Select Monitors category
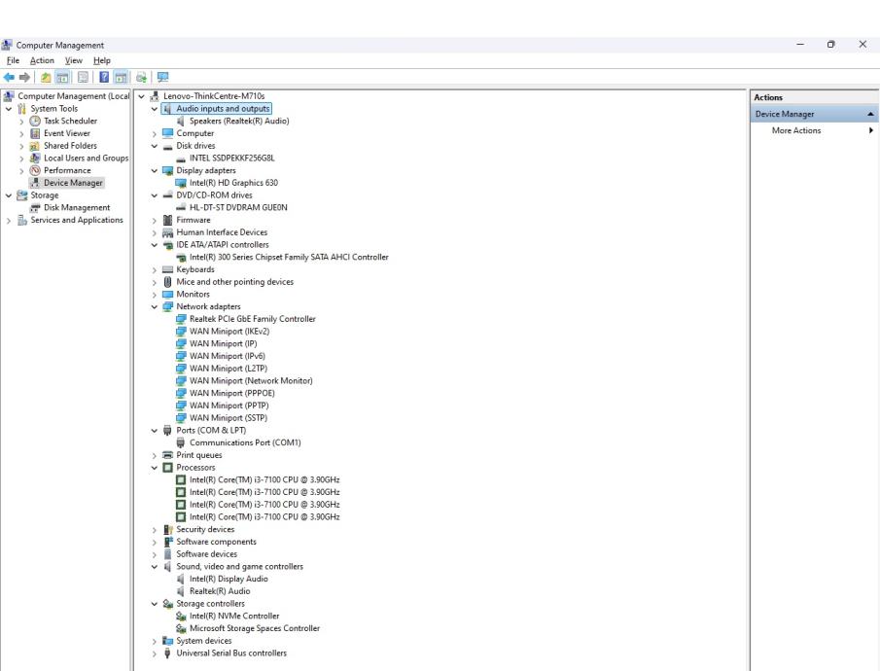 193,295
